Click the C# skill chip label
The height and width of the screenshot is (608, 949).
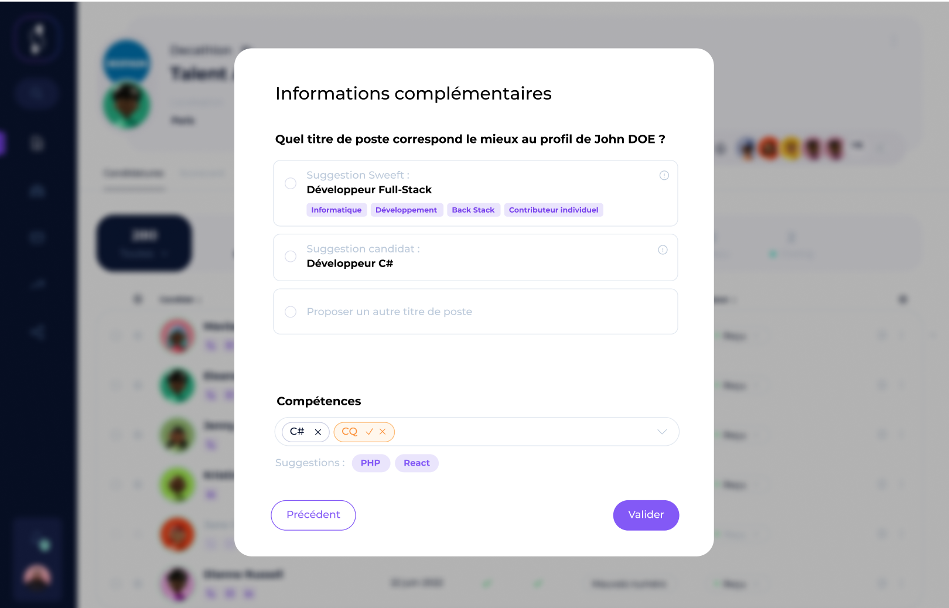(297, 432)
